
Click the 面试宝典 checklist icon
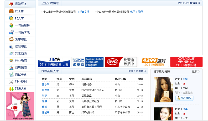click(11, 75)
